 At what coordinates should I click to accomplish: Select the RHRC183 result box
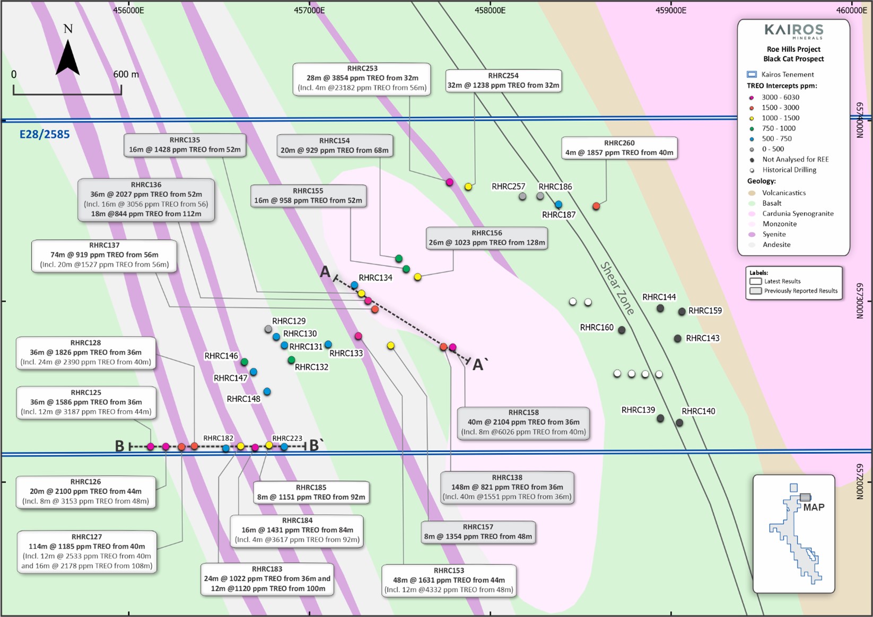[267, 579]
